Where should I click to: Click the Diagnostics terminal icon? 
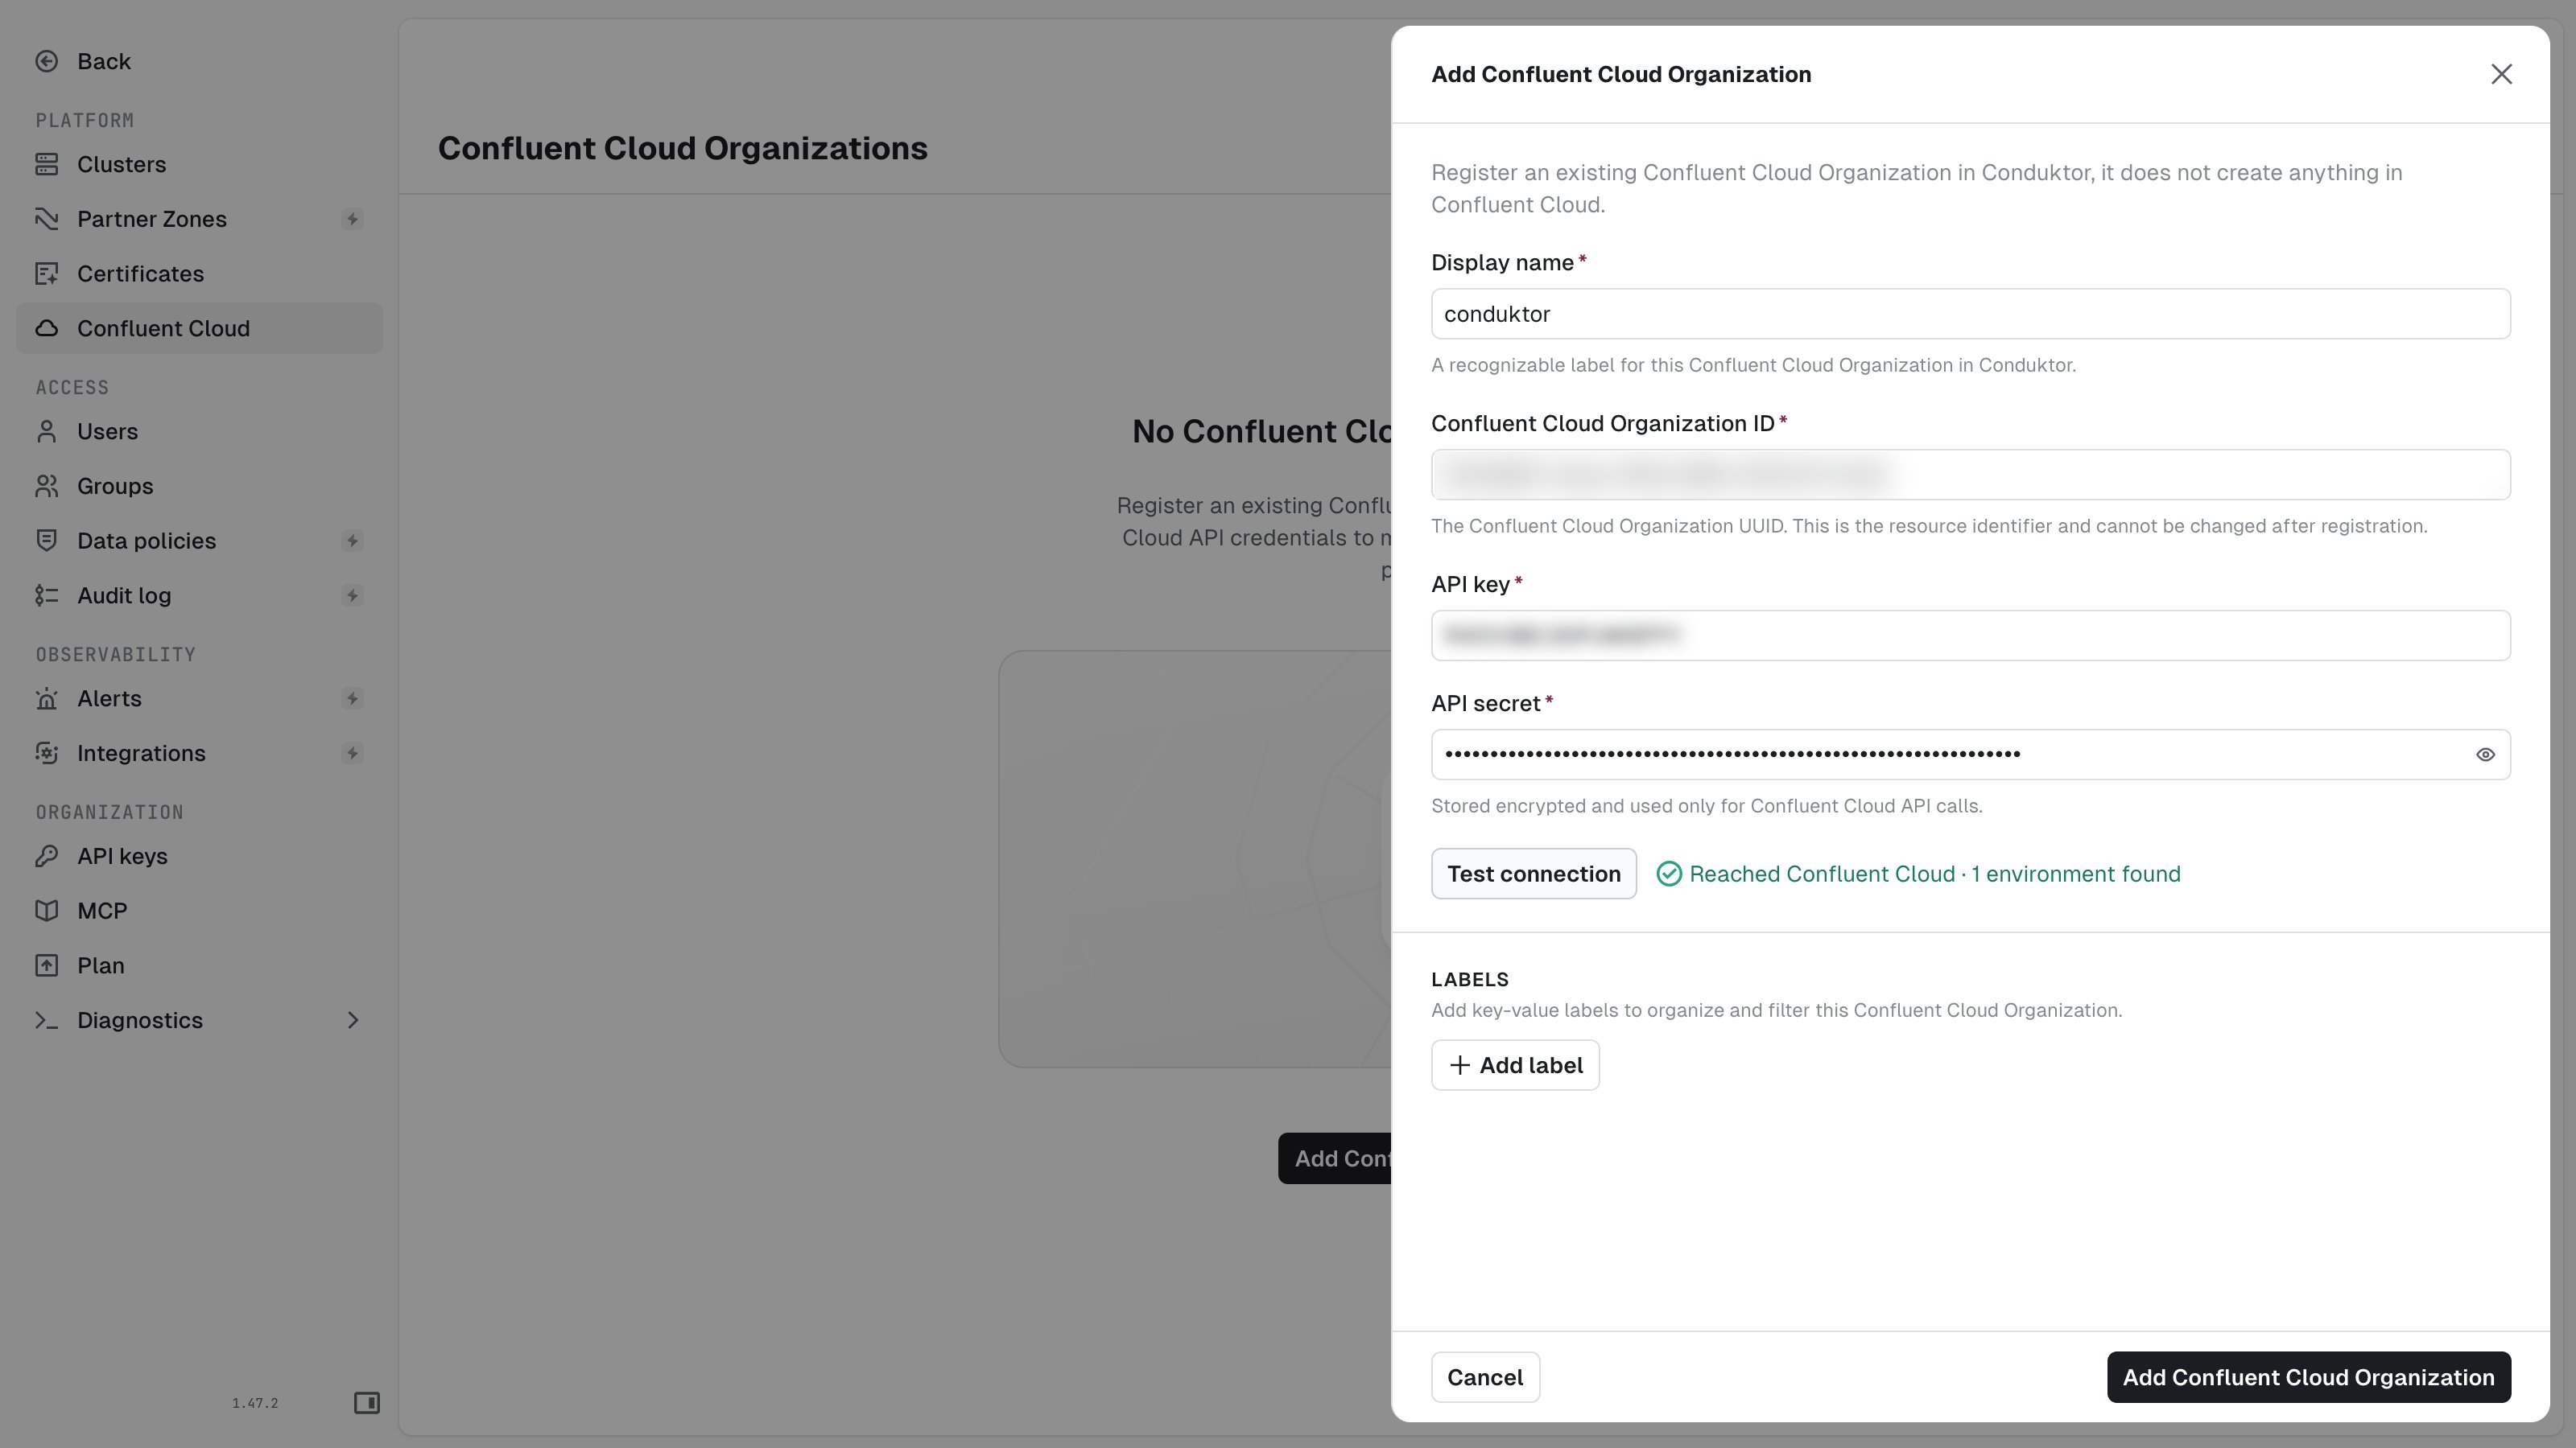(x=47, y=1020)
